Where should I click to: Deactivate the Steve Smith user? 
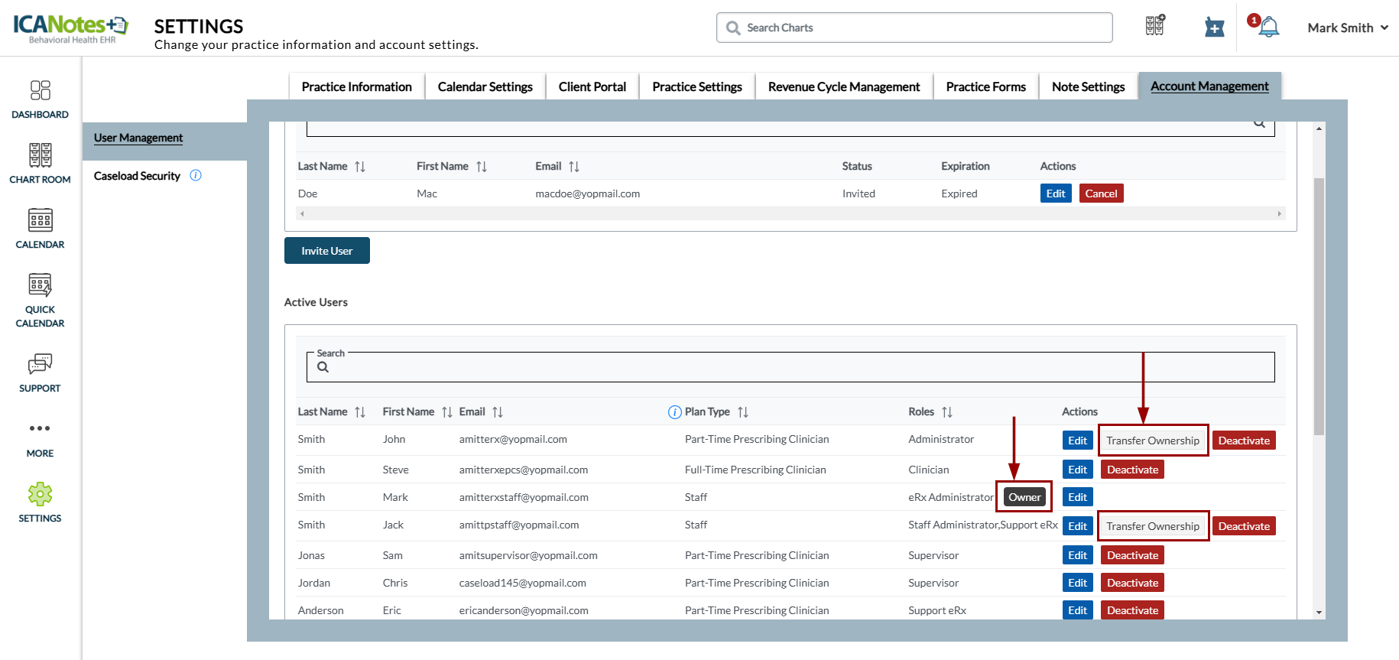pyautogui.click(x=1132, y=470)
